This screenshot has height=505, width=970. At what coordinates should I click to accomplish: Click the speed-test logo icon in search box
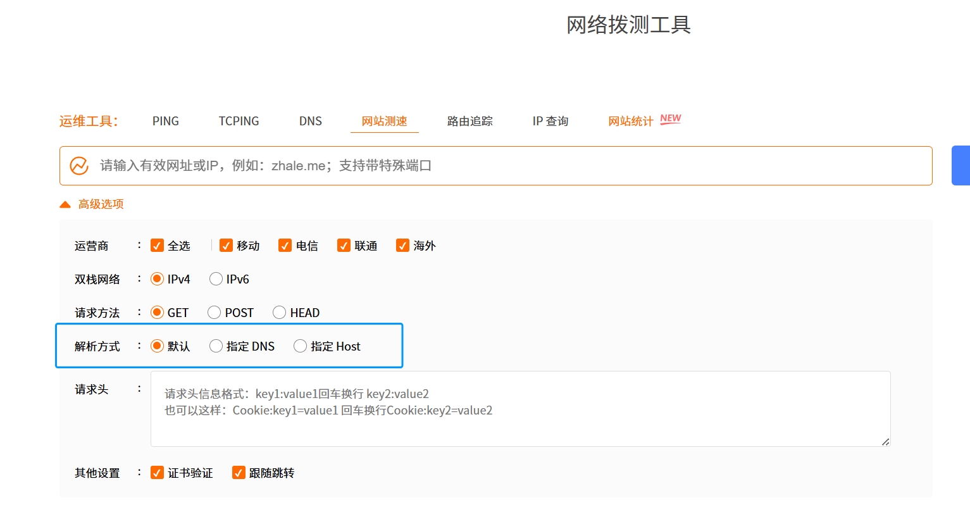79,166
